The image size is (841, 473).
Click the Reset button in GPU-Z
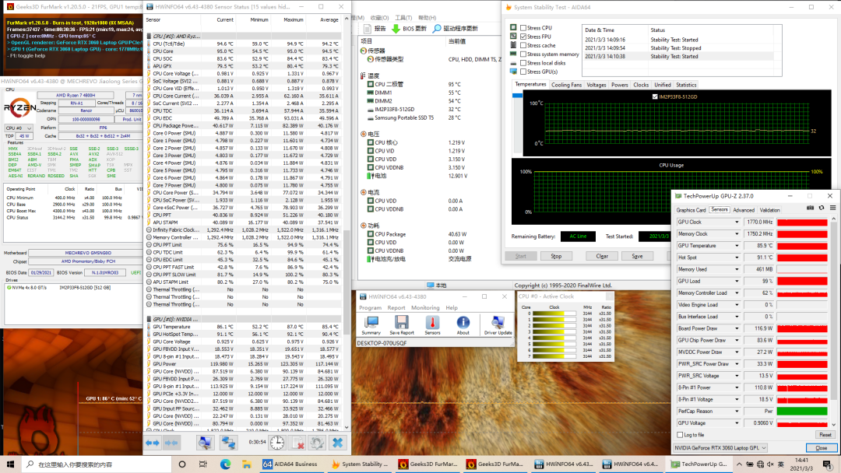point(824,435)
